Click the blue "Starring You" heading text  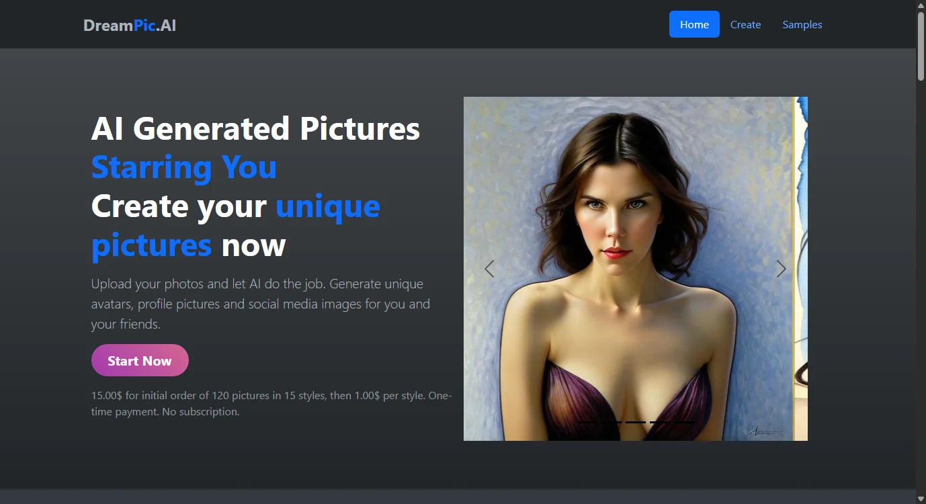[x=183, y=167]
